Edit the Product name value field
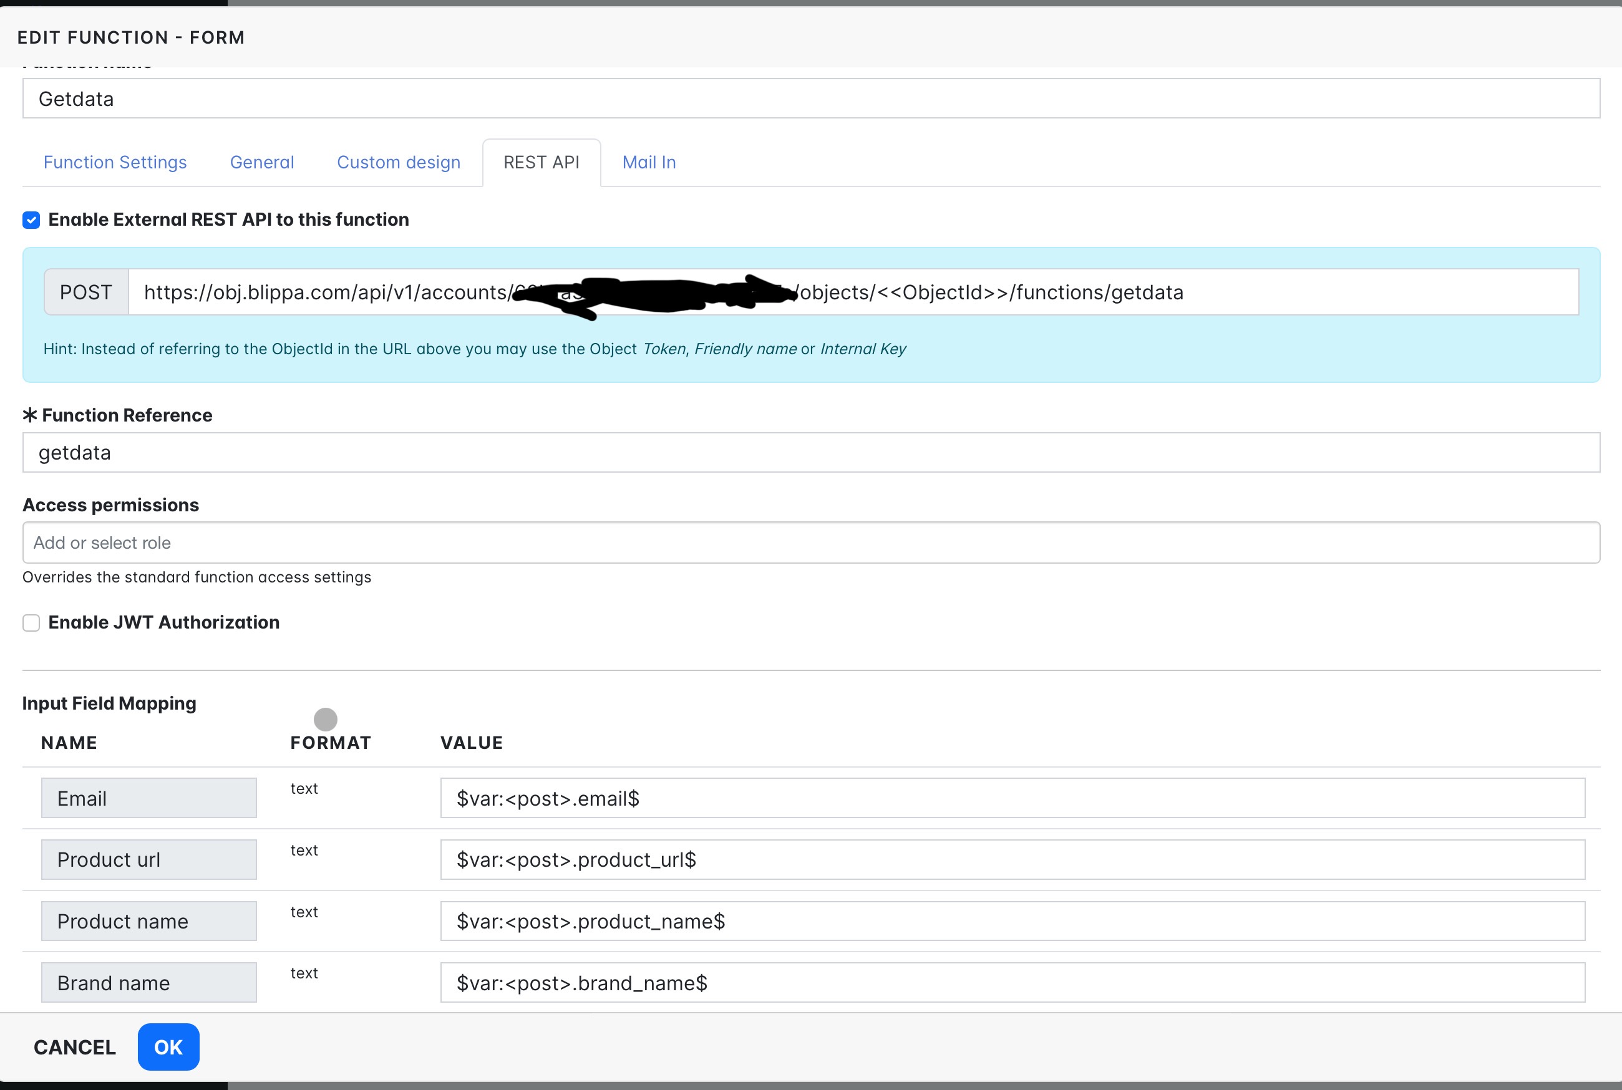This screenshot has width=1622, height=1090. (1013, 922)
